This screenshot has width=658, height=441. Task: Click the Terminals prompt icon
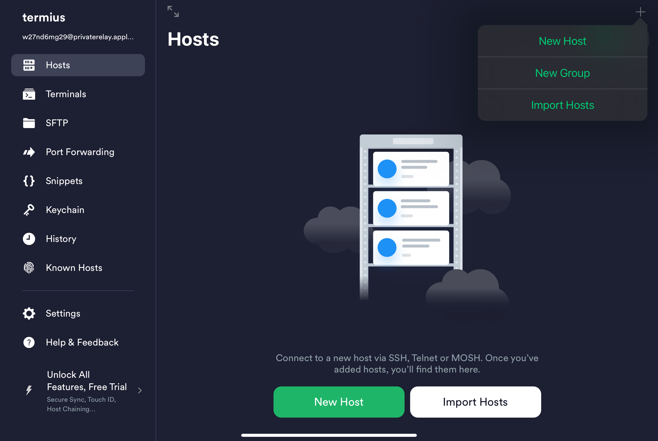(29, 94)
